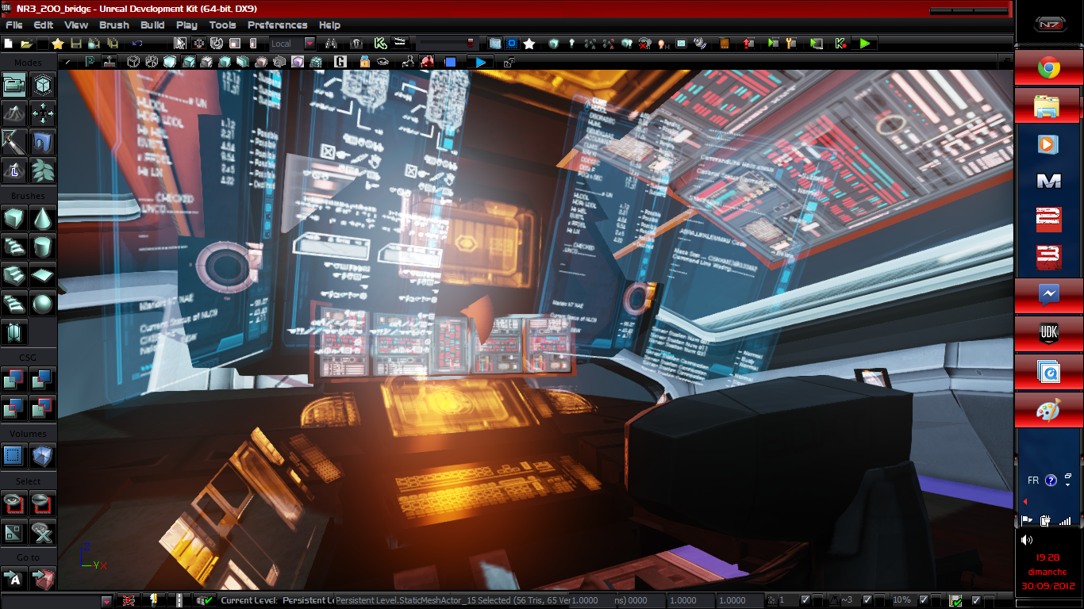Select the Sphere brush
This screenshot has width=1084, height=609.
tap(42, 302)
